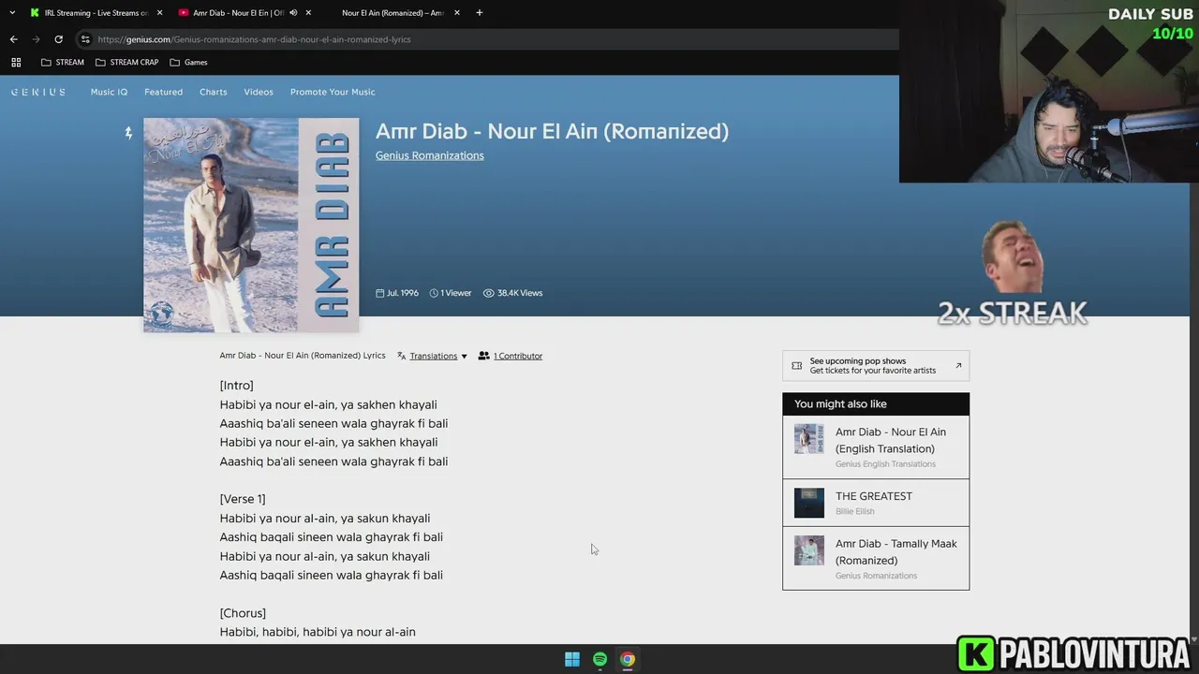
Task: Open the STREAM bookmarks folder
Action: pyautogui.click(x=63, y=62)
